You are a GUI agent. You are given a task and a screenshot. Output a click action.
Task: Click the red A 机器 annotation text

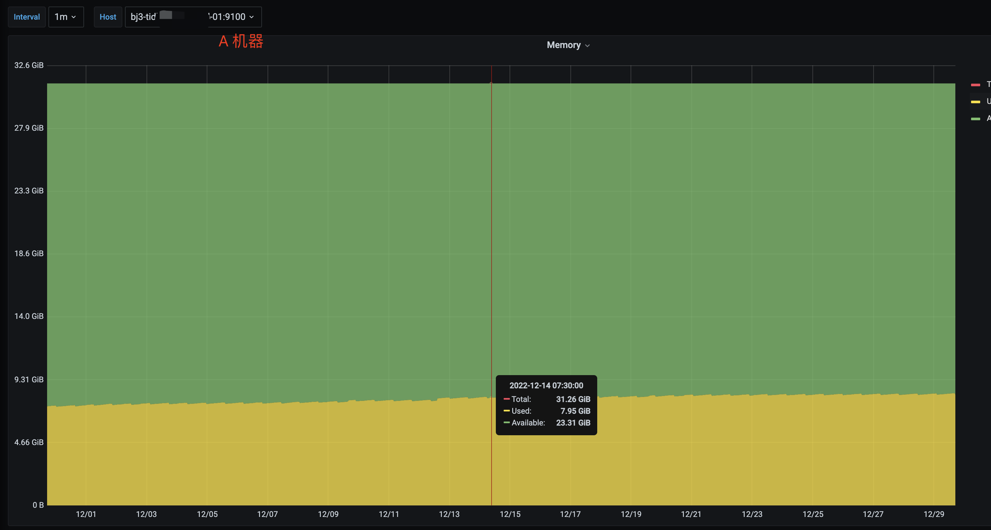pyautogui.click(x=241, y=41)
